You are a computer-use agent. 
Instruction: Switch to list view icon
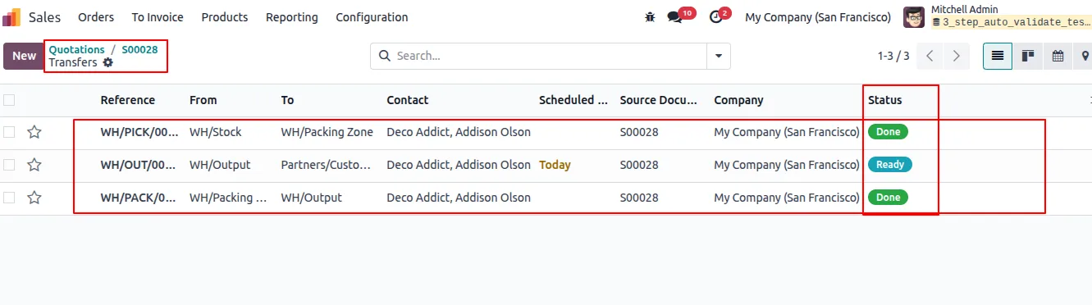(998, 56)
